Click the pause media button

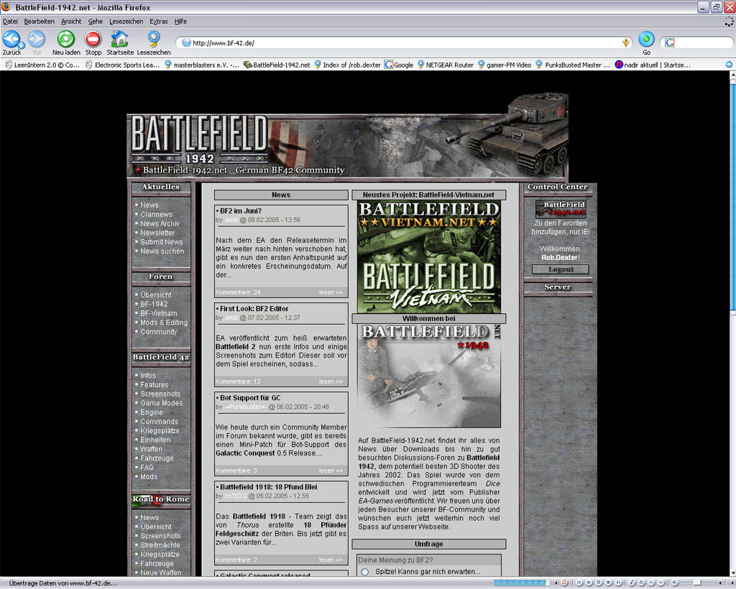599,583
